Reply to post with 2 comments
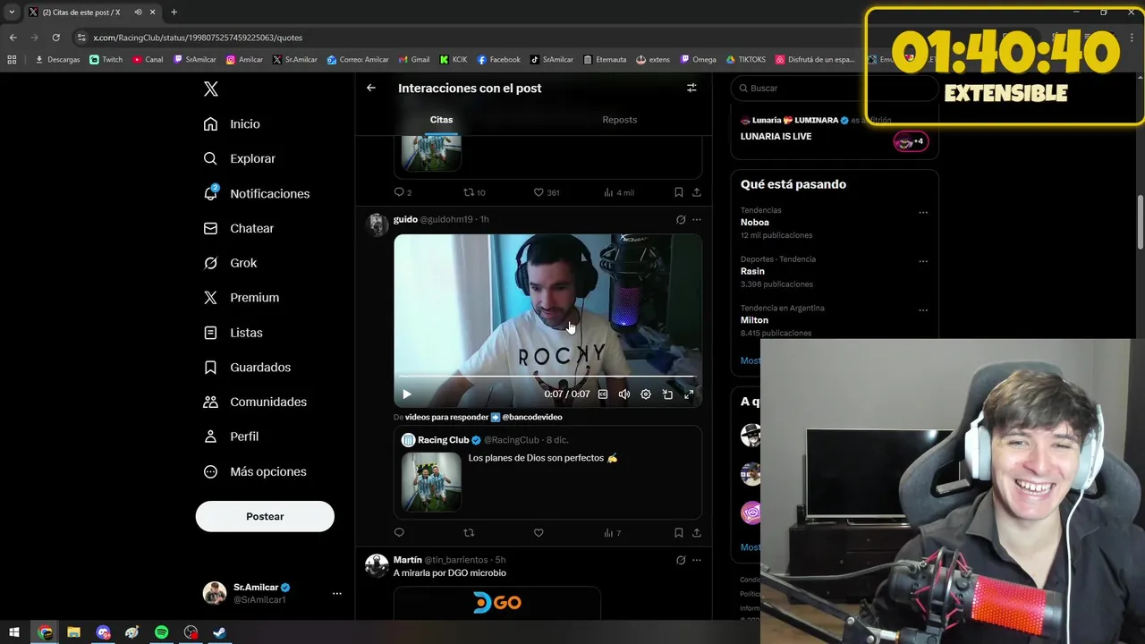 coord(403,192)
